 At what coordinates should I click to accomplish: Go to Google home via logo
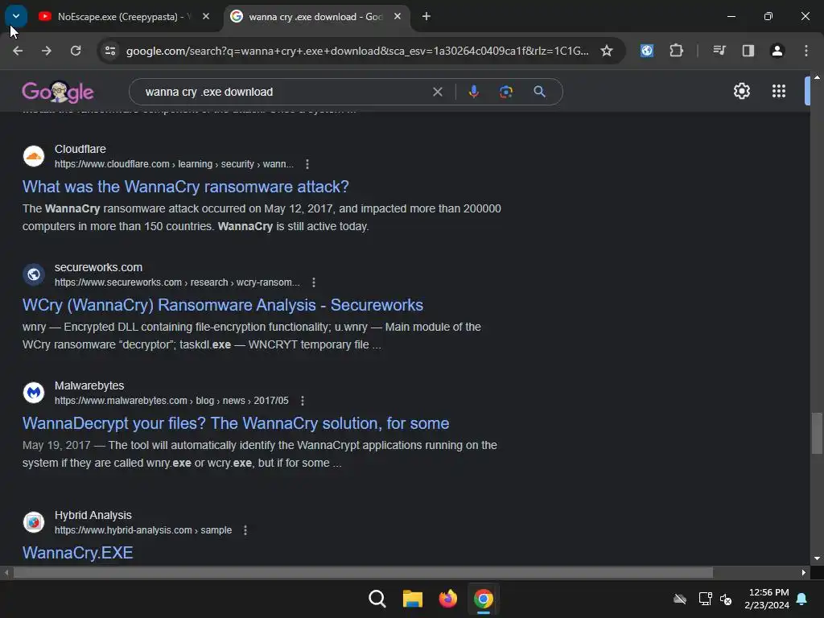coord(58,92)
